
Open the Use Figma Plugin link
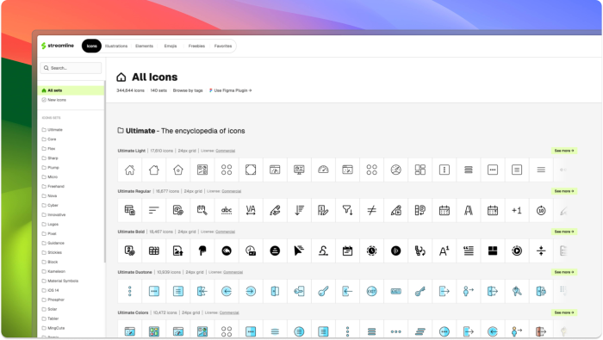(x=231, y=90)
